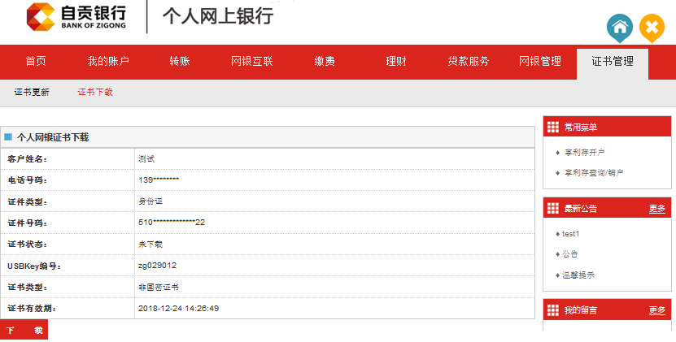Click the orange exit X icon

click(652, 27)
